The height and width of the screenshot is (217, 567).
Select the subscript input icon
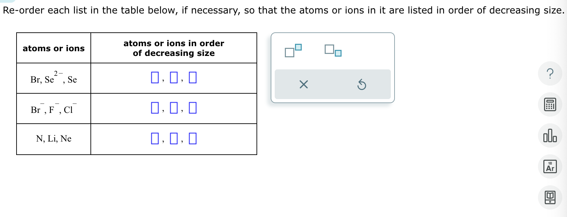(332, 51)
